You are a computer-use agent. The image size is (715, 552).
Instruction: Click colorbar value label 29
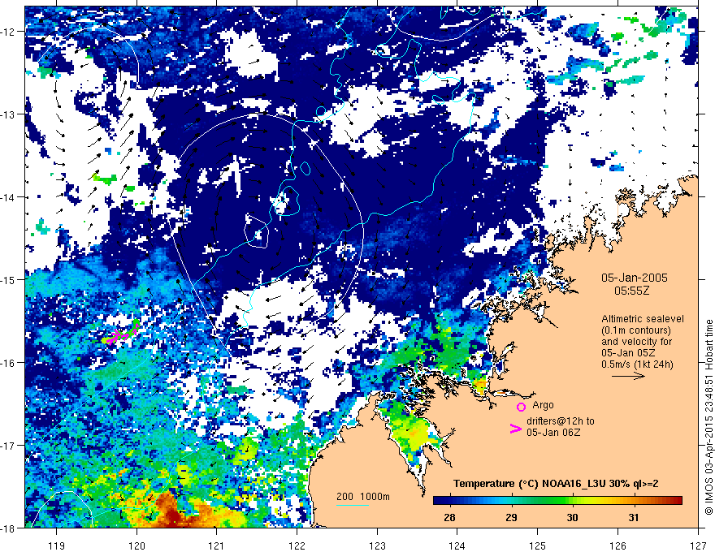click(x=511, y=517)
